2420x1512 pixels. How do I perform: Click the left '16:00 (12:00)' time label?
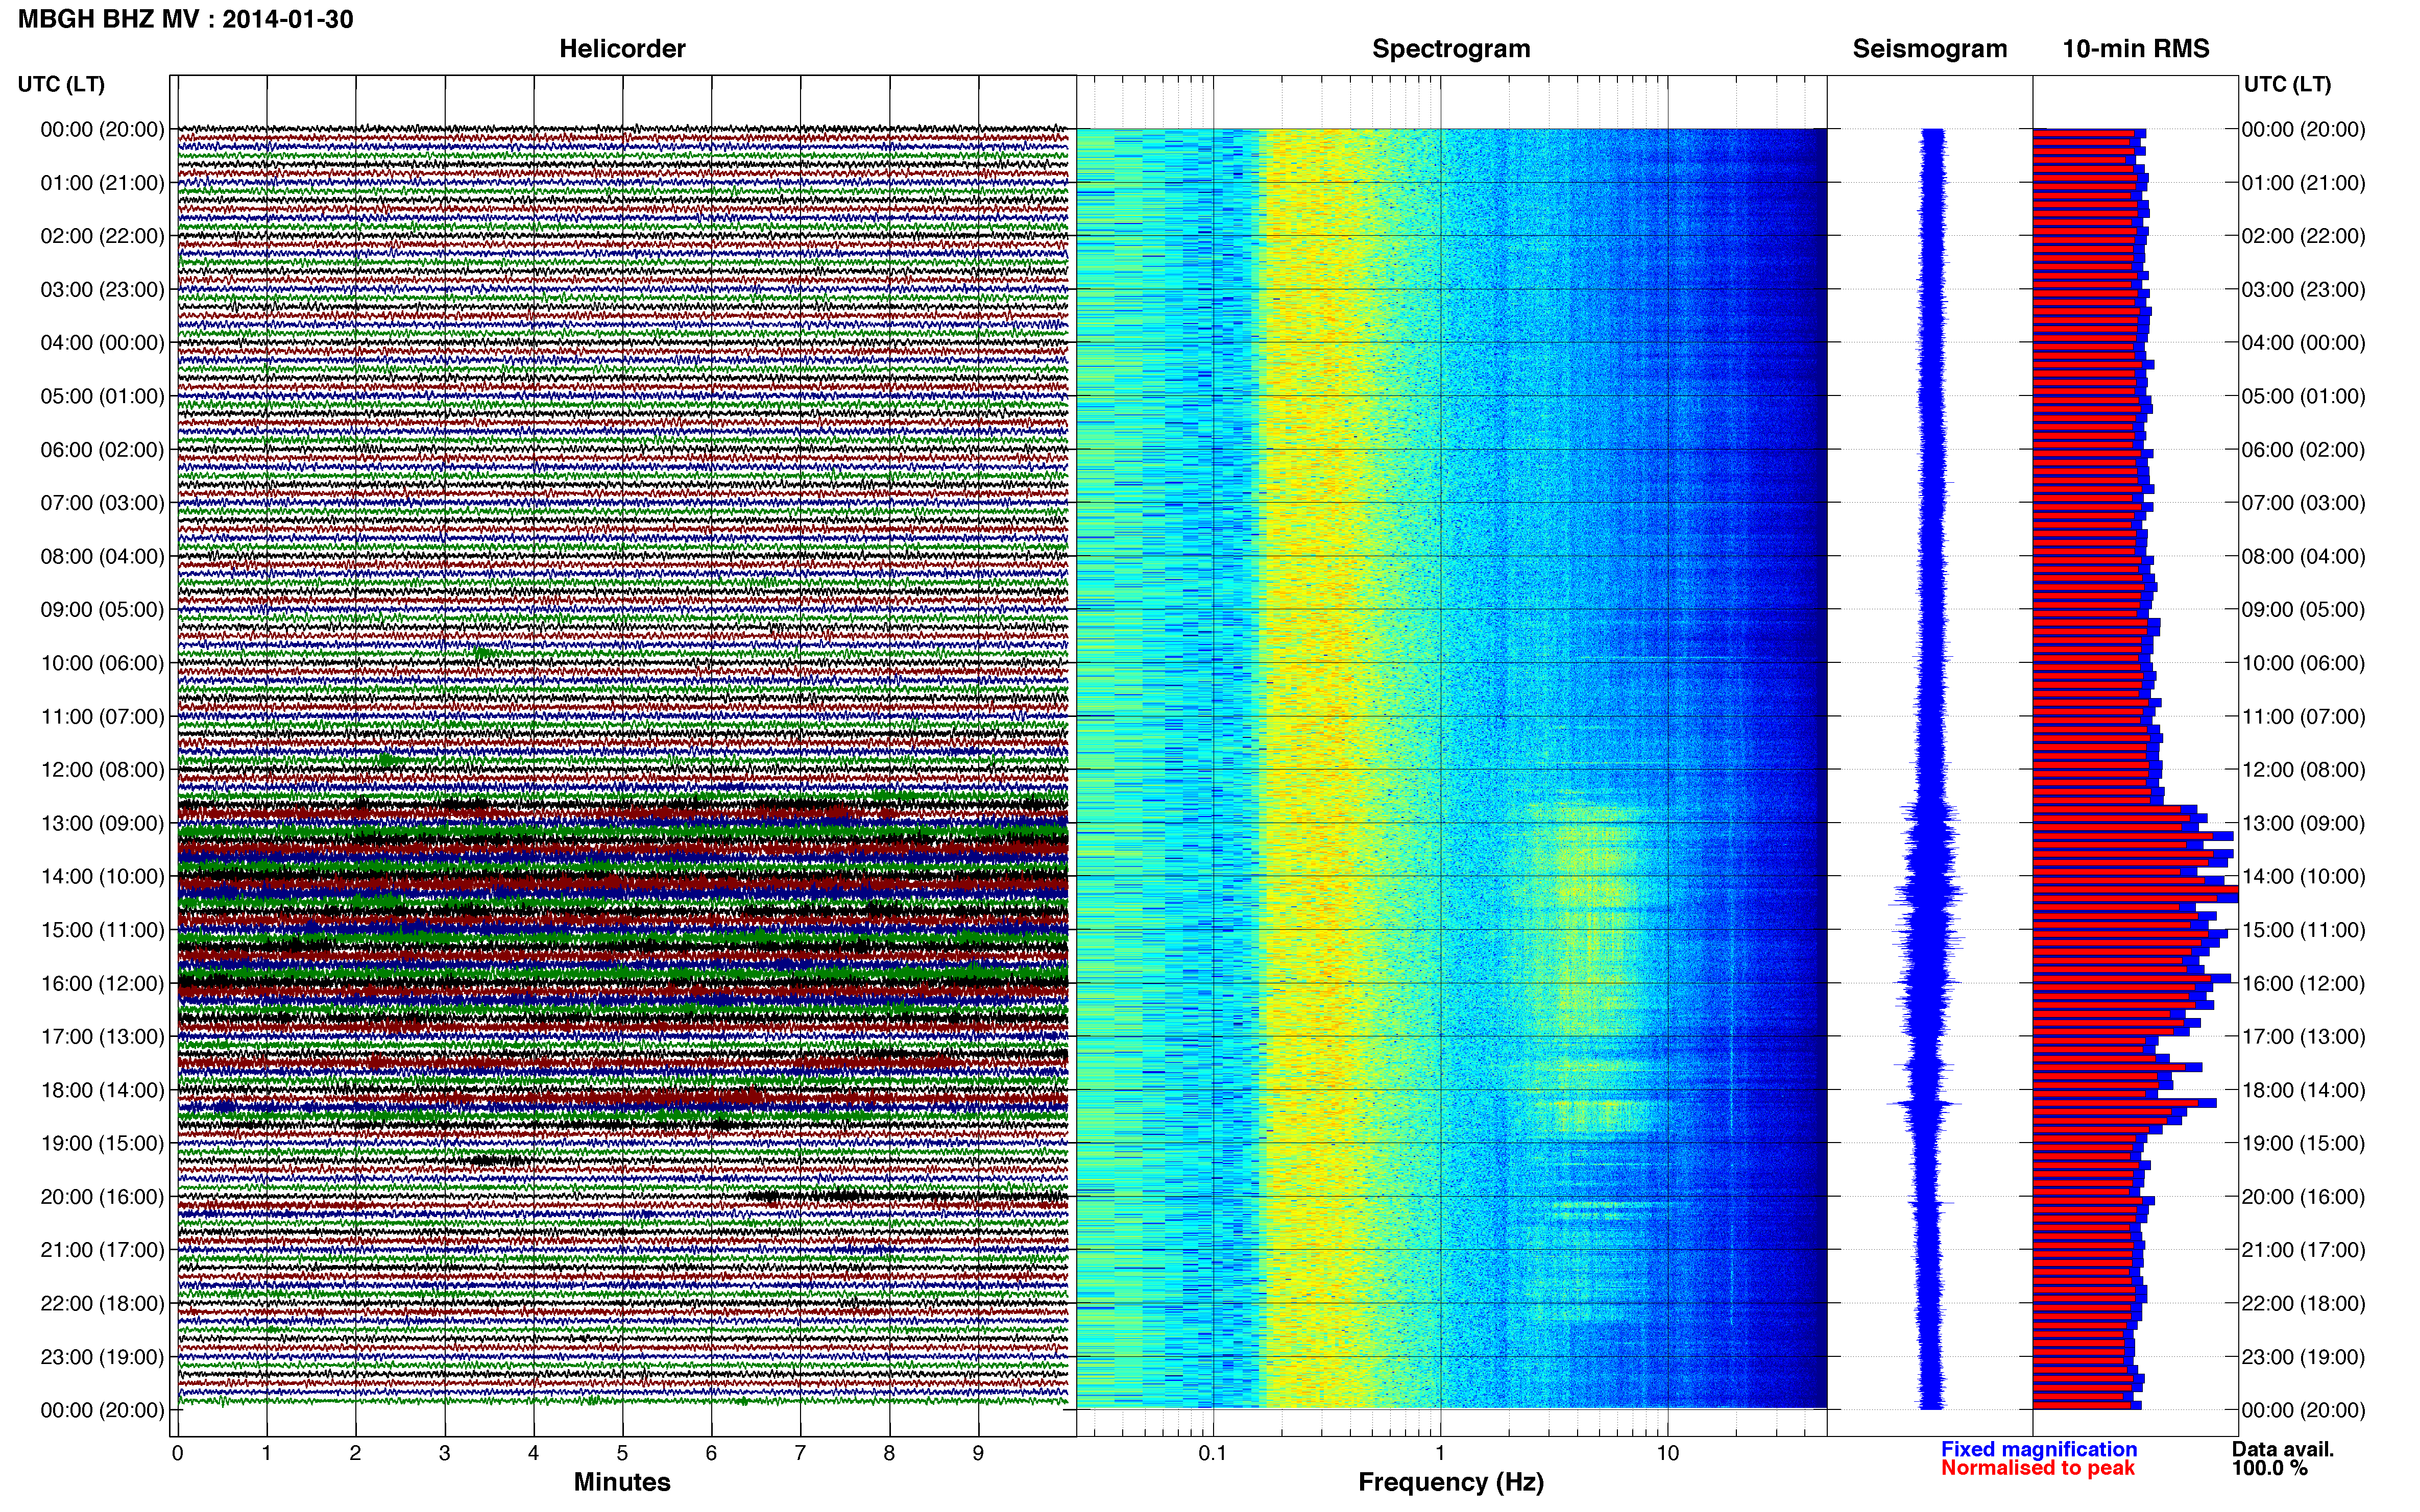click(102, 983)
